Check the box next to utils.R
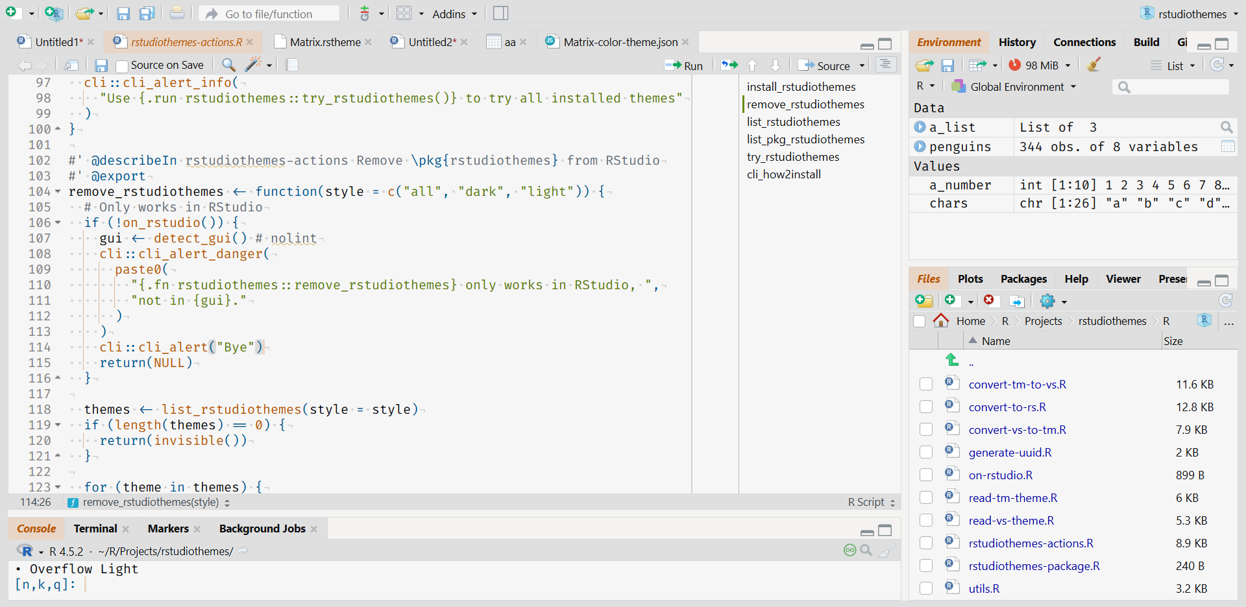Image resolution: width=1246 pixels, height=607 pixels. pyautogui.click(x=926, y=588)
